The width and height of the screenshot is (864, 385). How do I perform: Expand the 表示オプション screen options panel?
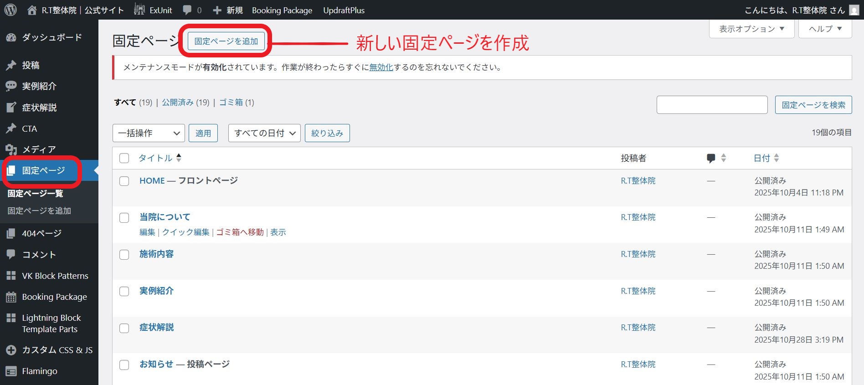[751, 29]
